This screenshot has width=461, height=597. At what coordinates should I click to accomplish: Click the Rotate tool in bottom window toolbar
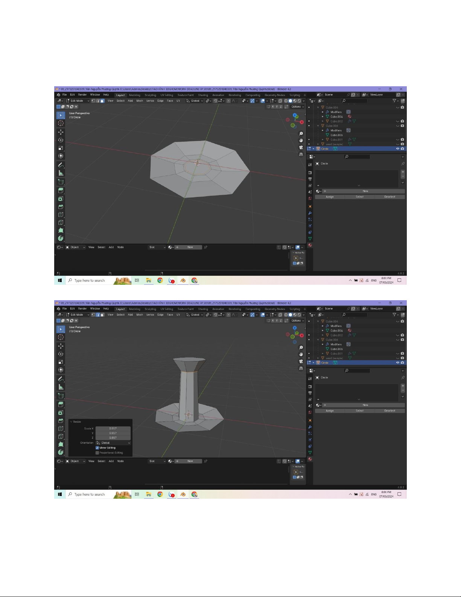61,354
